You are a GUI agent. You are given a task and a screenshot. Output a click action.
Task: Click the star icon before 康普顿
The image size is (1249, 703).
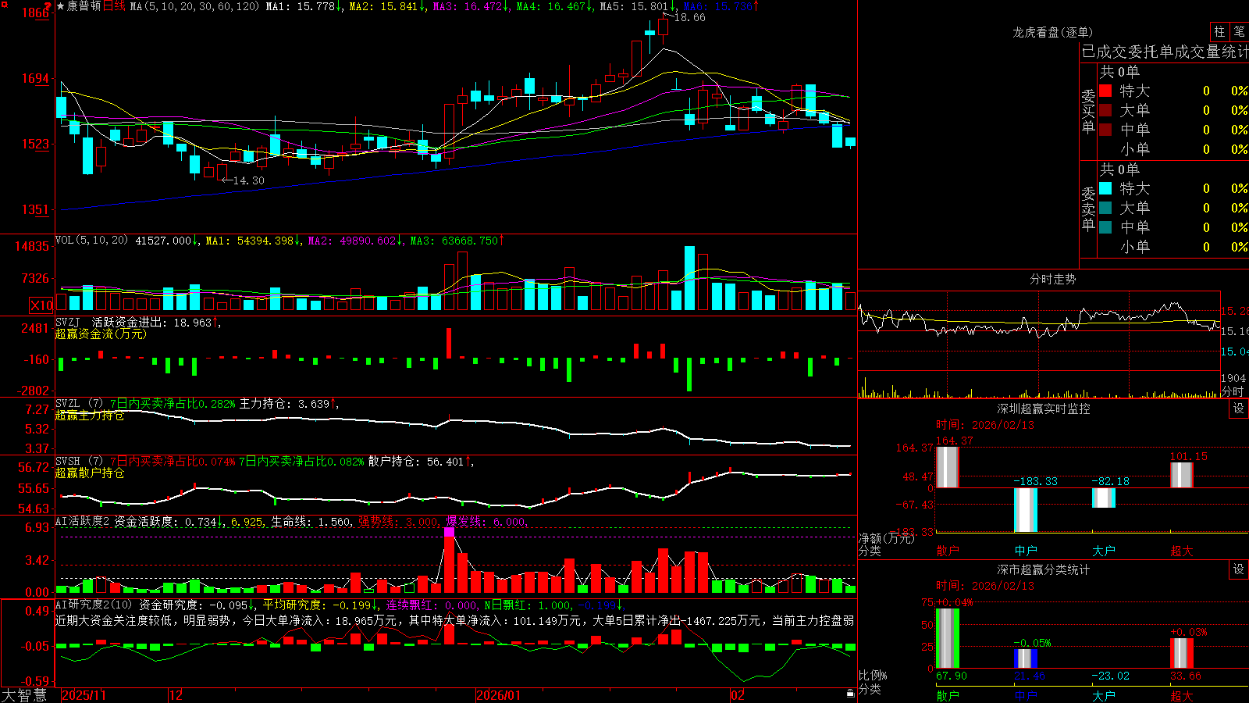[x=60, y=6]
